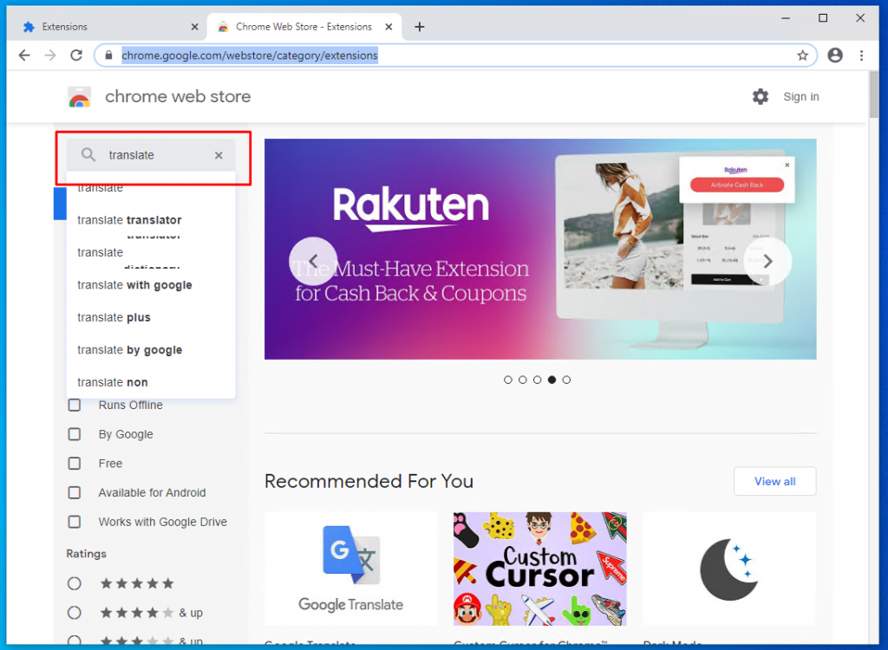
Task: Tick Available for Android checkbox
Action: 75,492
